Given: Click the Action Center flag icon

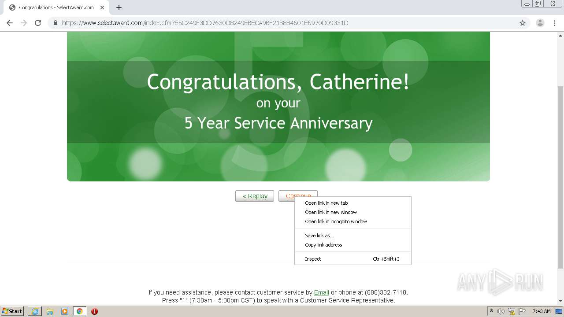Looking at the screenshot, I should 522,311.
